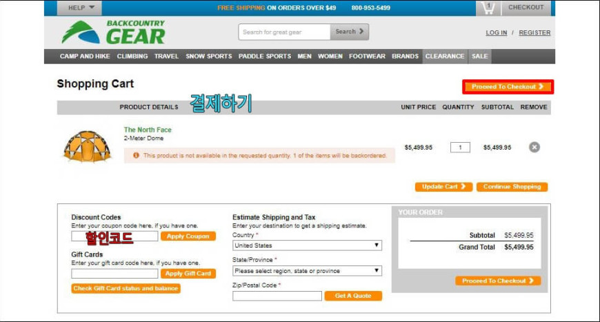Apply the coupon code

(188, 237)
